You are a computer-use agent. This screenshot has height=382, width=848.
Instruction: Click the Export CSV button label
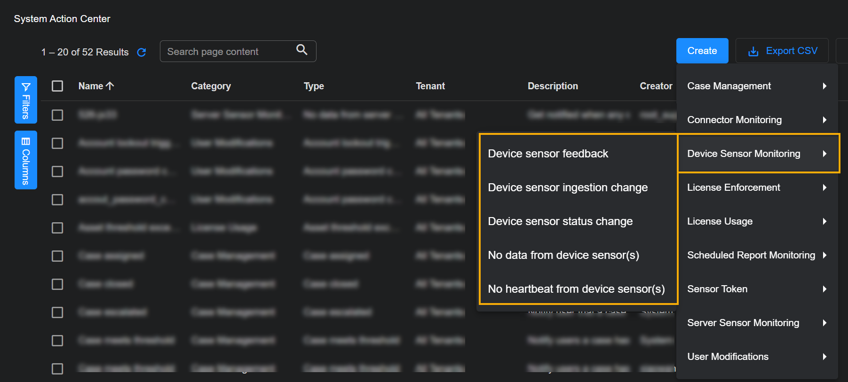pos(792,51)
